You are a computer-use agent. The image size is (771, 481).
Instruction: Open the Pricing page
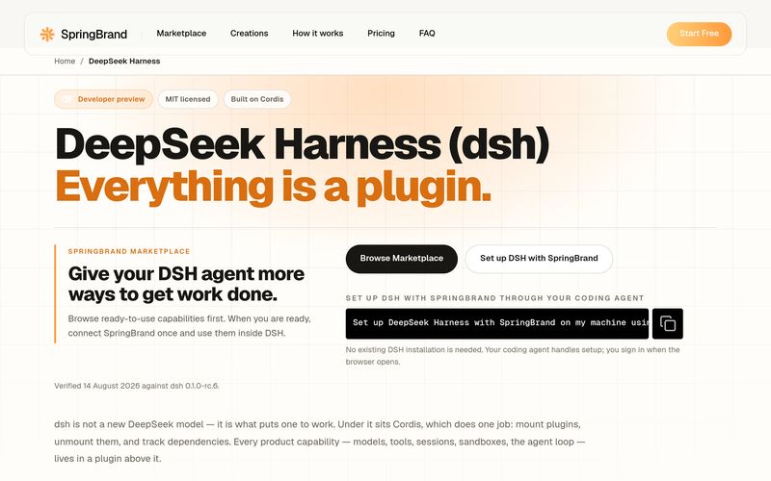click(x=381, y=34)
